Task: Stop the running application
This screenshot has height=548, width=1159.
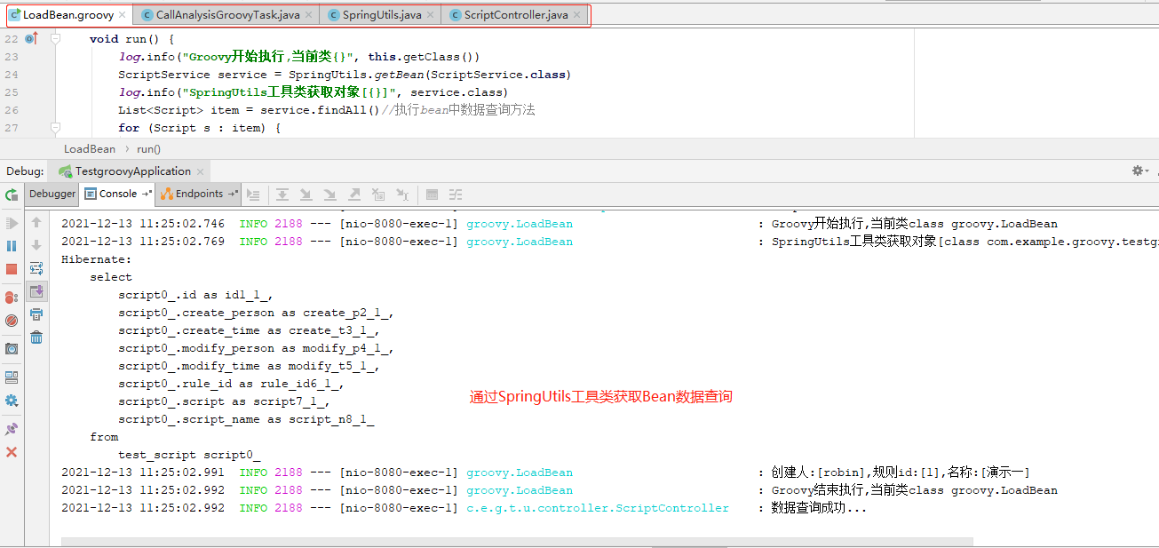Action: click(x=12, y=267)
